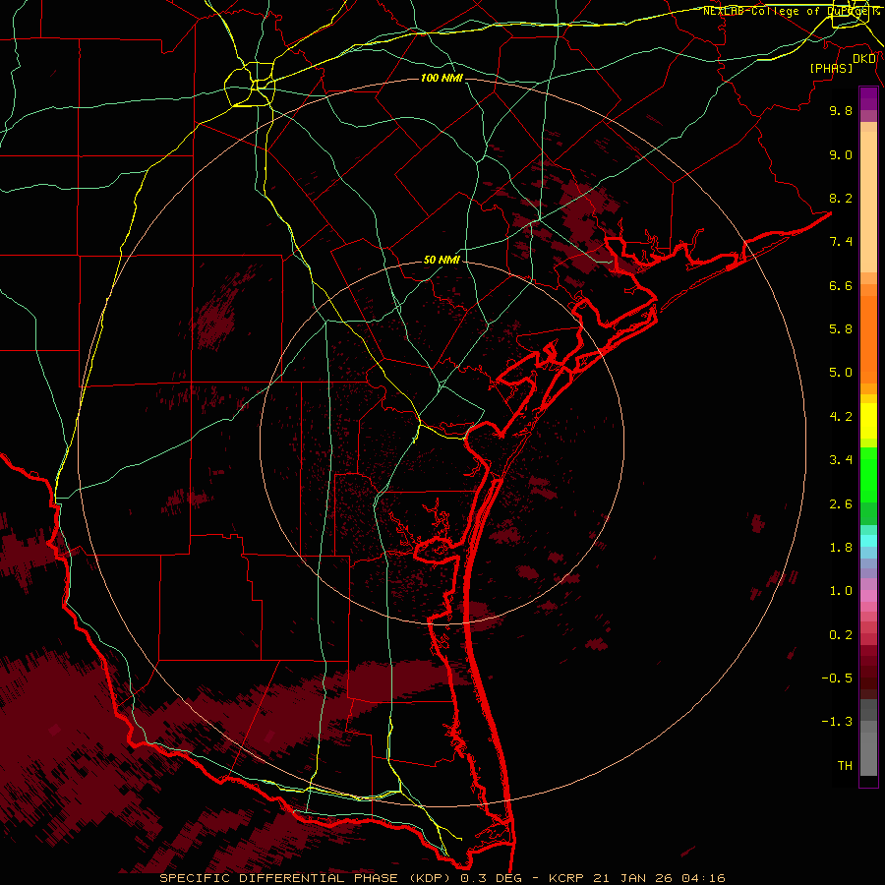Click the 6.6 value on the color scale
Viewport: 885px width, 885px height.
(841, 285)
